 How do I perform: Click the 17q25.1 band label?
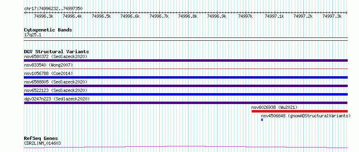(x=33, y=35)
